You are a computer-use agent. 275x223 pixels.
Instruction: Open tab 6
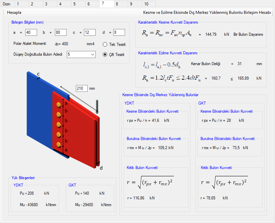click(x=92, y=4)
